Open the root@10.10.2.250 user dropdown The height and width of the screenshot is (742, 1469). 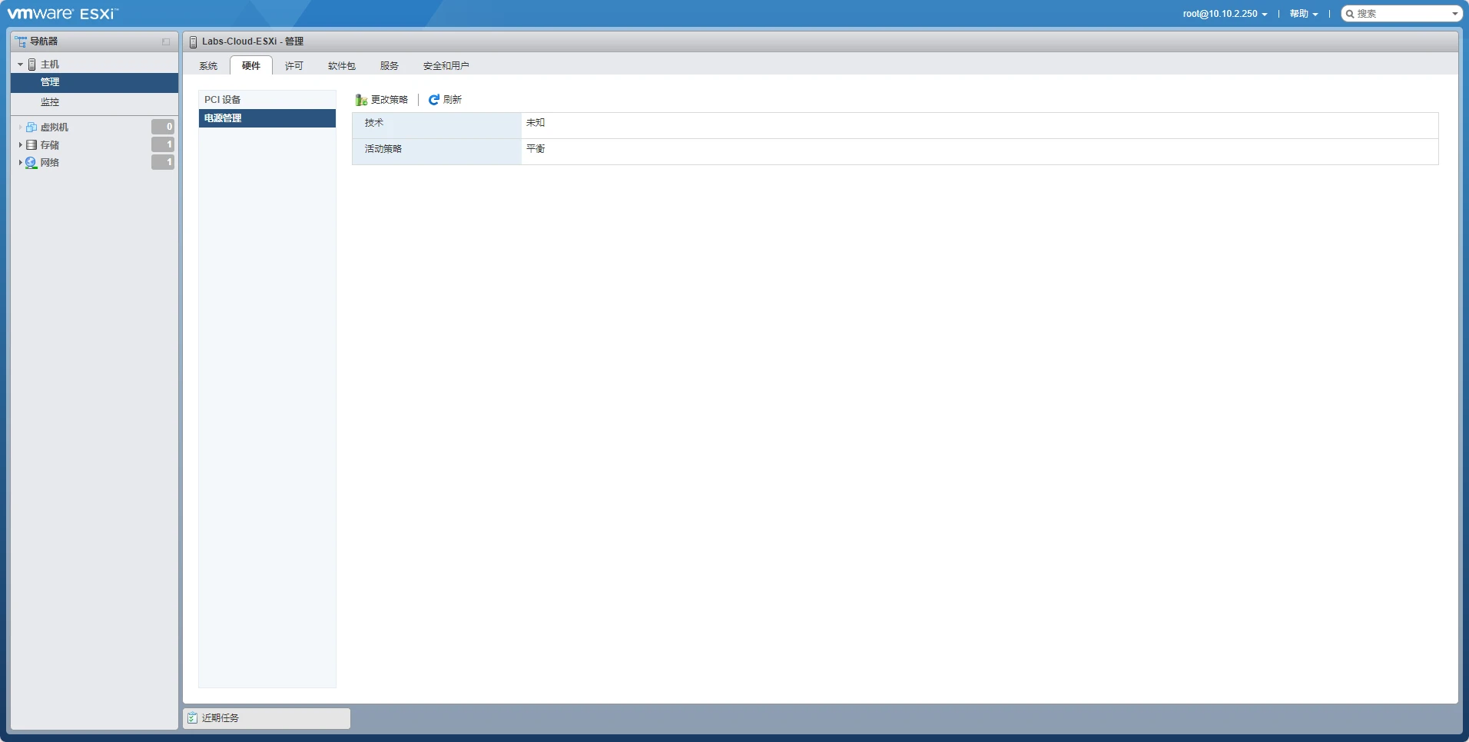click(1225, 14)
